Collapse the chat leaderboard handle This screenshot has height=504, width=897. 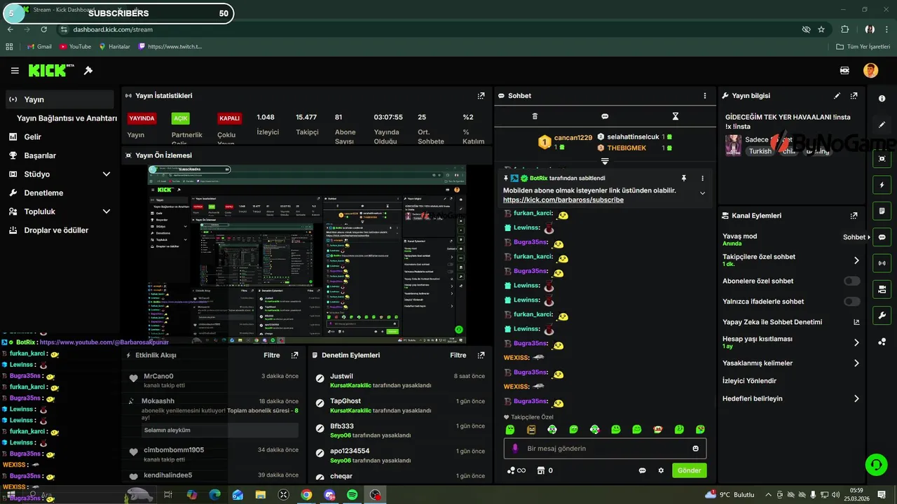tap(605, 161)
